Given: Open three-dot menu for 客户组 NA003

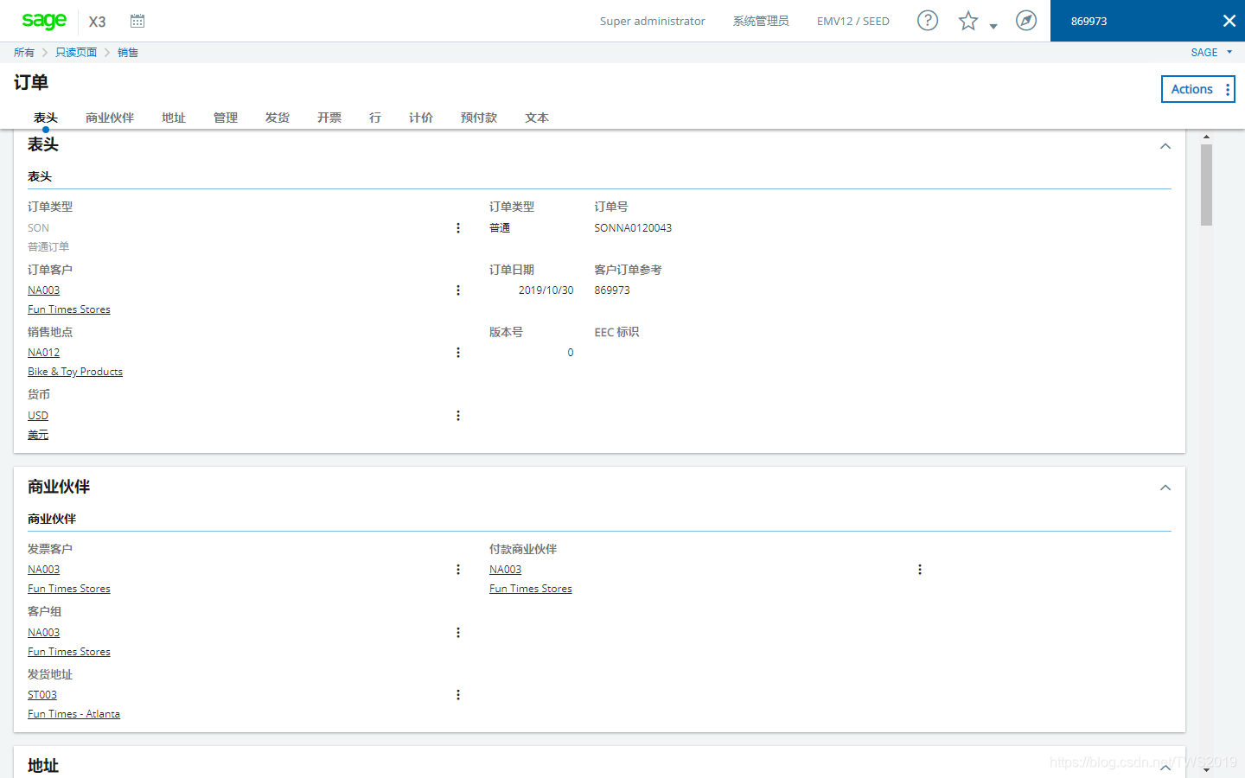Looking at the screenshot, I should (458, 633).
